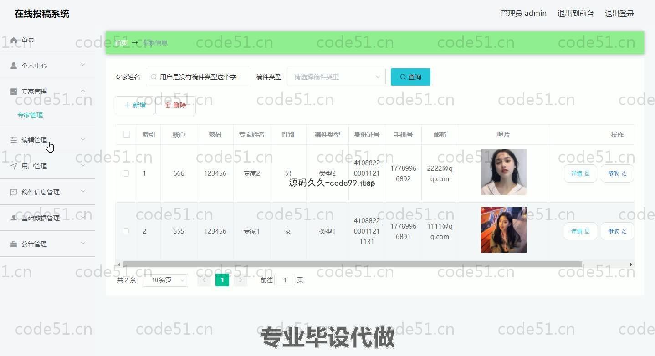Click the previous page arrow
This screenshot has width=655, height=356.
[204, 280]
